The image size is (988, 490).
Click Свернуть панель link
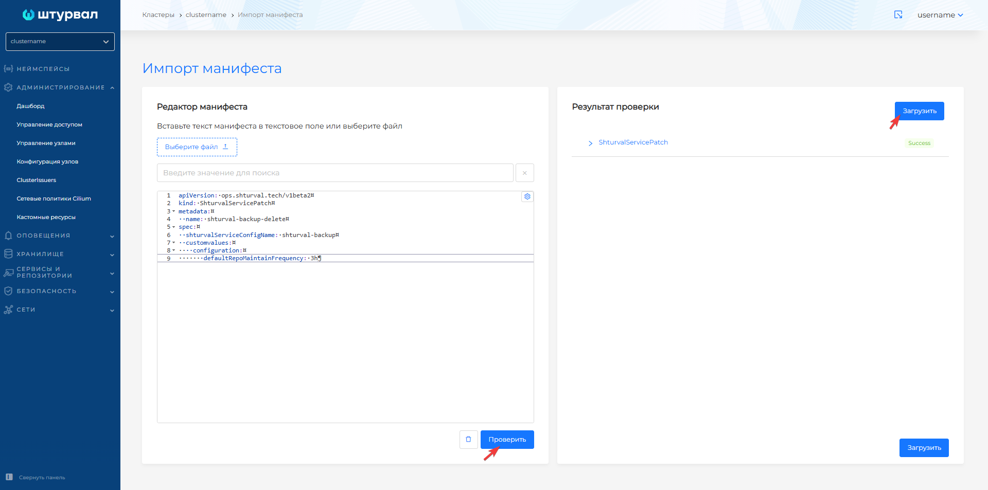click(42, 478)
